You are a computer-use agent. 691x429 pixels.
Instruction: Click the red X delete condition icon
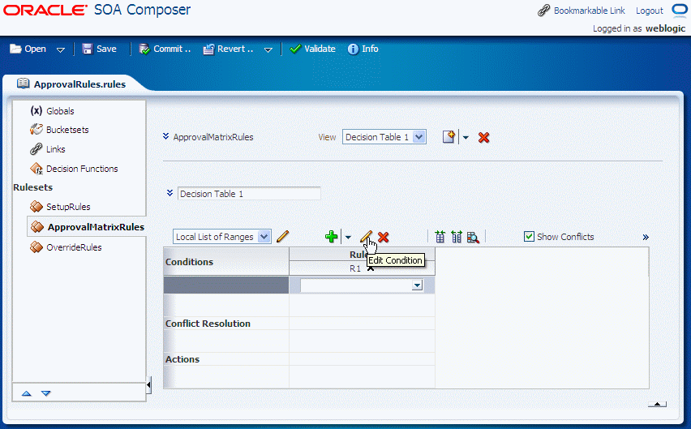(x=384, y=237)
